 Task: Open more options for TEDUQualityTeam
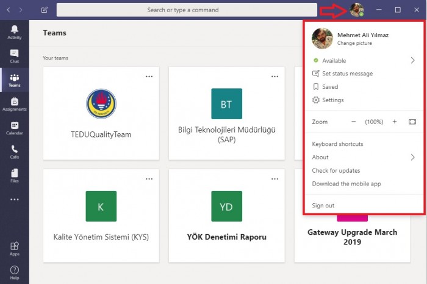pos(149,76)
